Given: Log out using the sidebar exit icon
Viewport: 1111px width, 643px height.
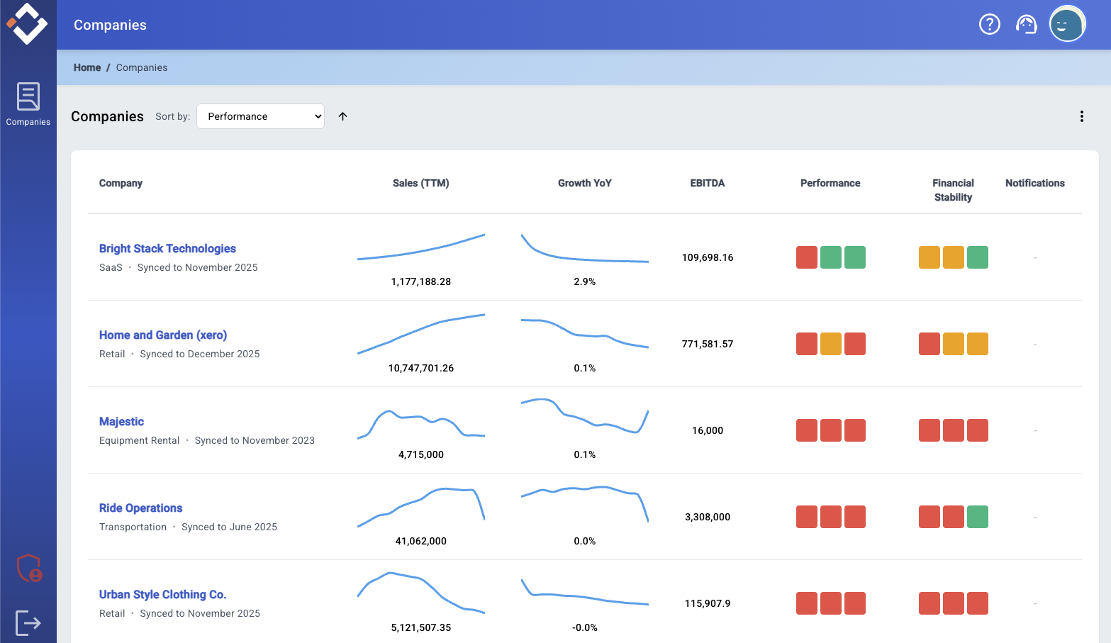Looking at the screenshot, I should [x=28, y=622].
